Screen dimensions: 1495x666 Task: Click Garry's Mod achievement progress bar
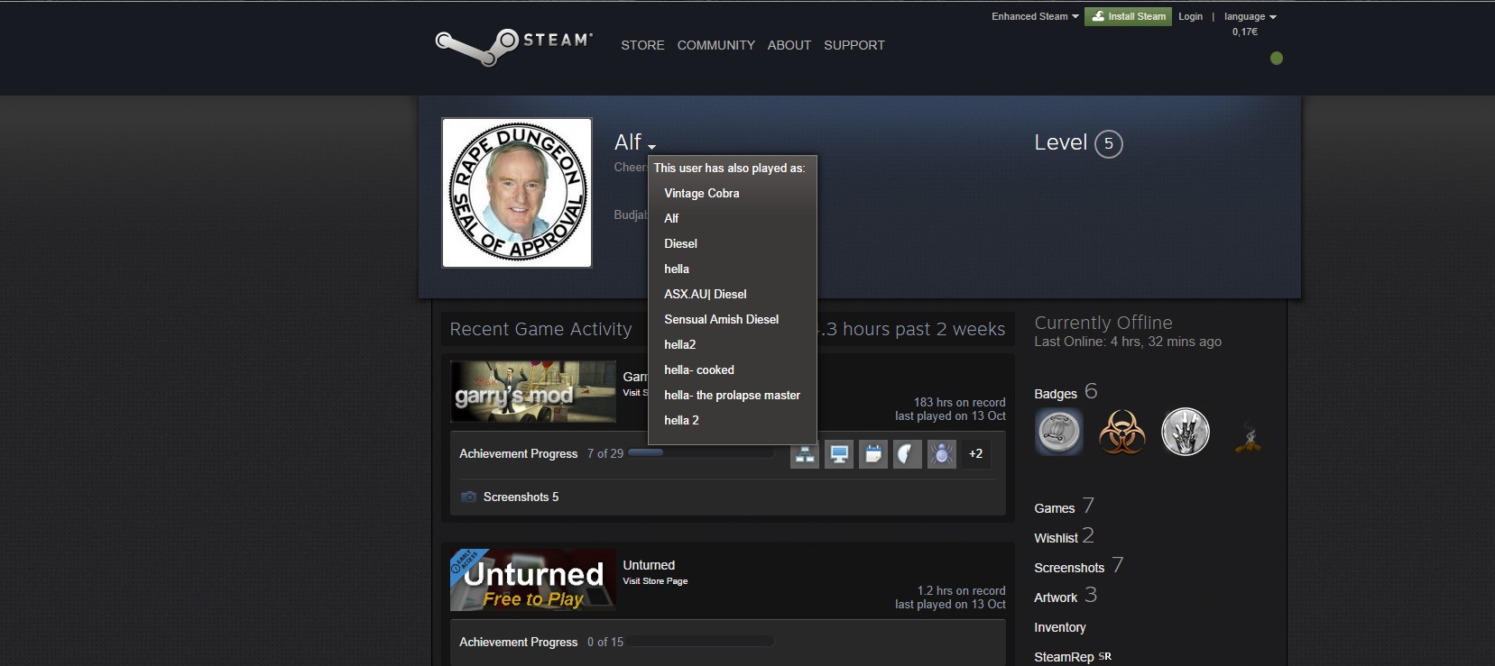[701, 453]
